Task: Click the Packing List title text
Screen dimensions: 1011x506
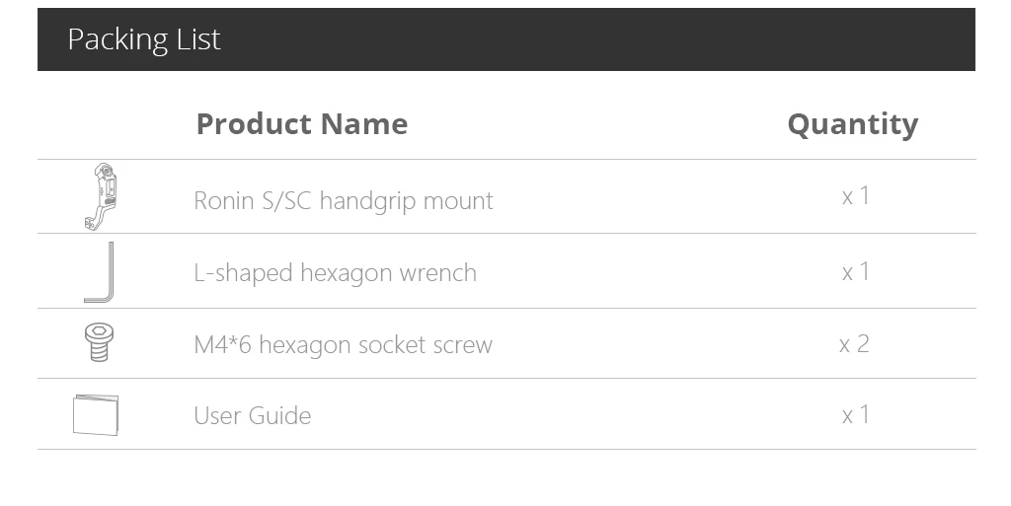Action: click(144, 39)
